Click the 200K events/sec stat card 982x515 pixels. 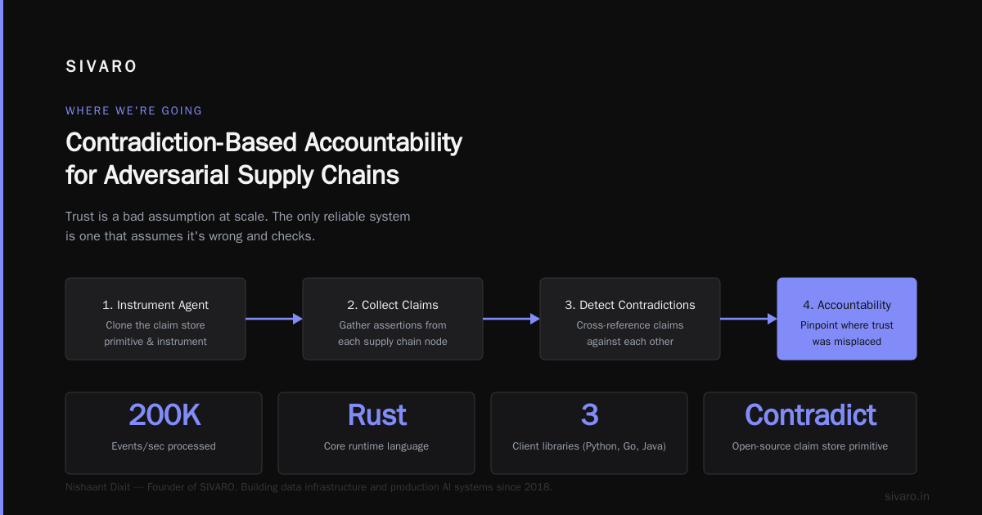(x=164, y=433)
